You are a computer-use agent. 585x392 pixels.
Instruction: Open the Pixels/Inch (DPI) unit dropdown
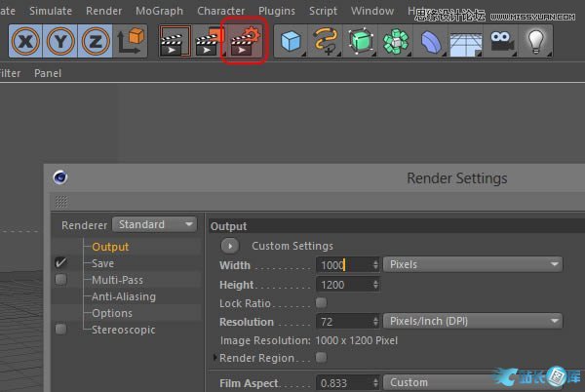point(473,322)
